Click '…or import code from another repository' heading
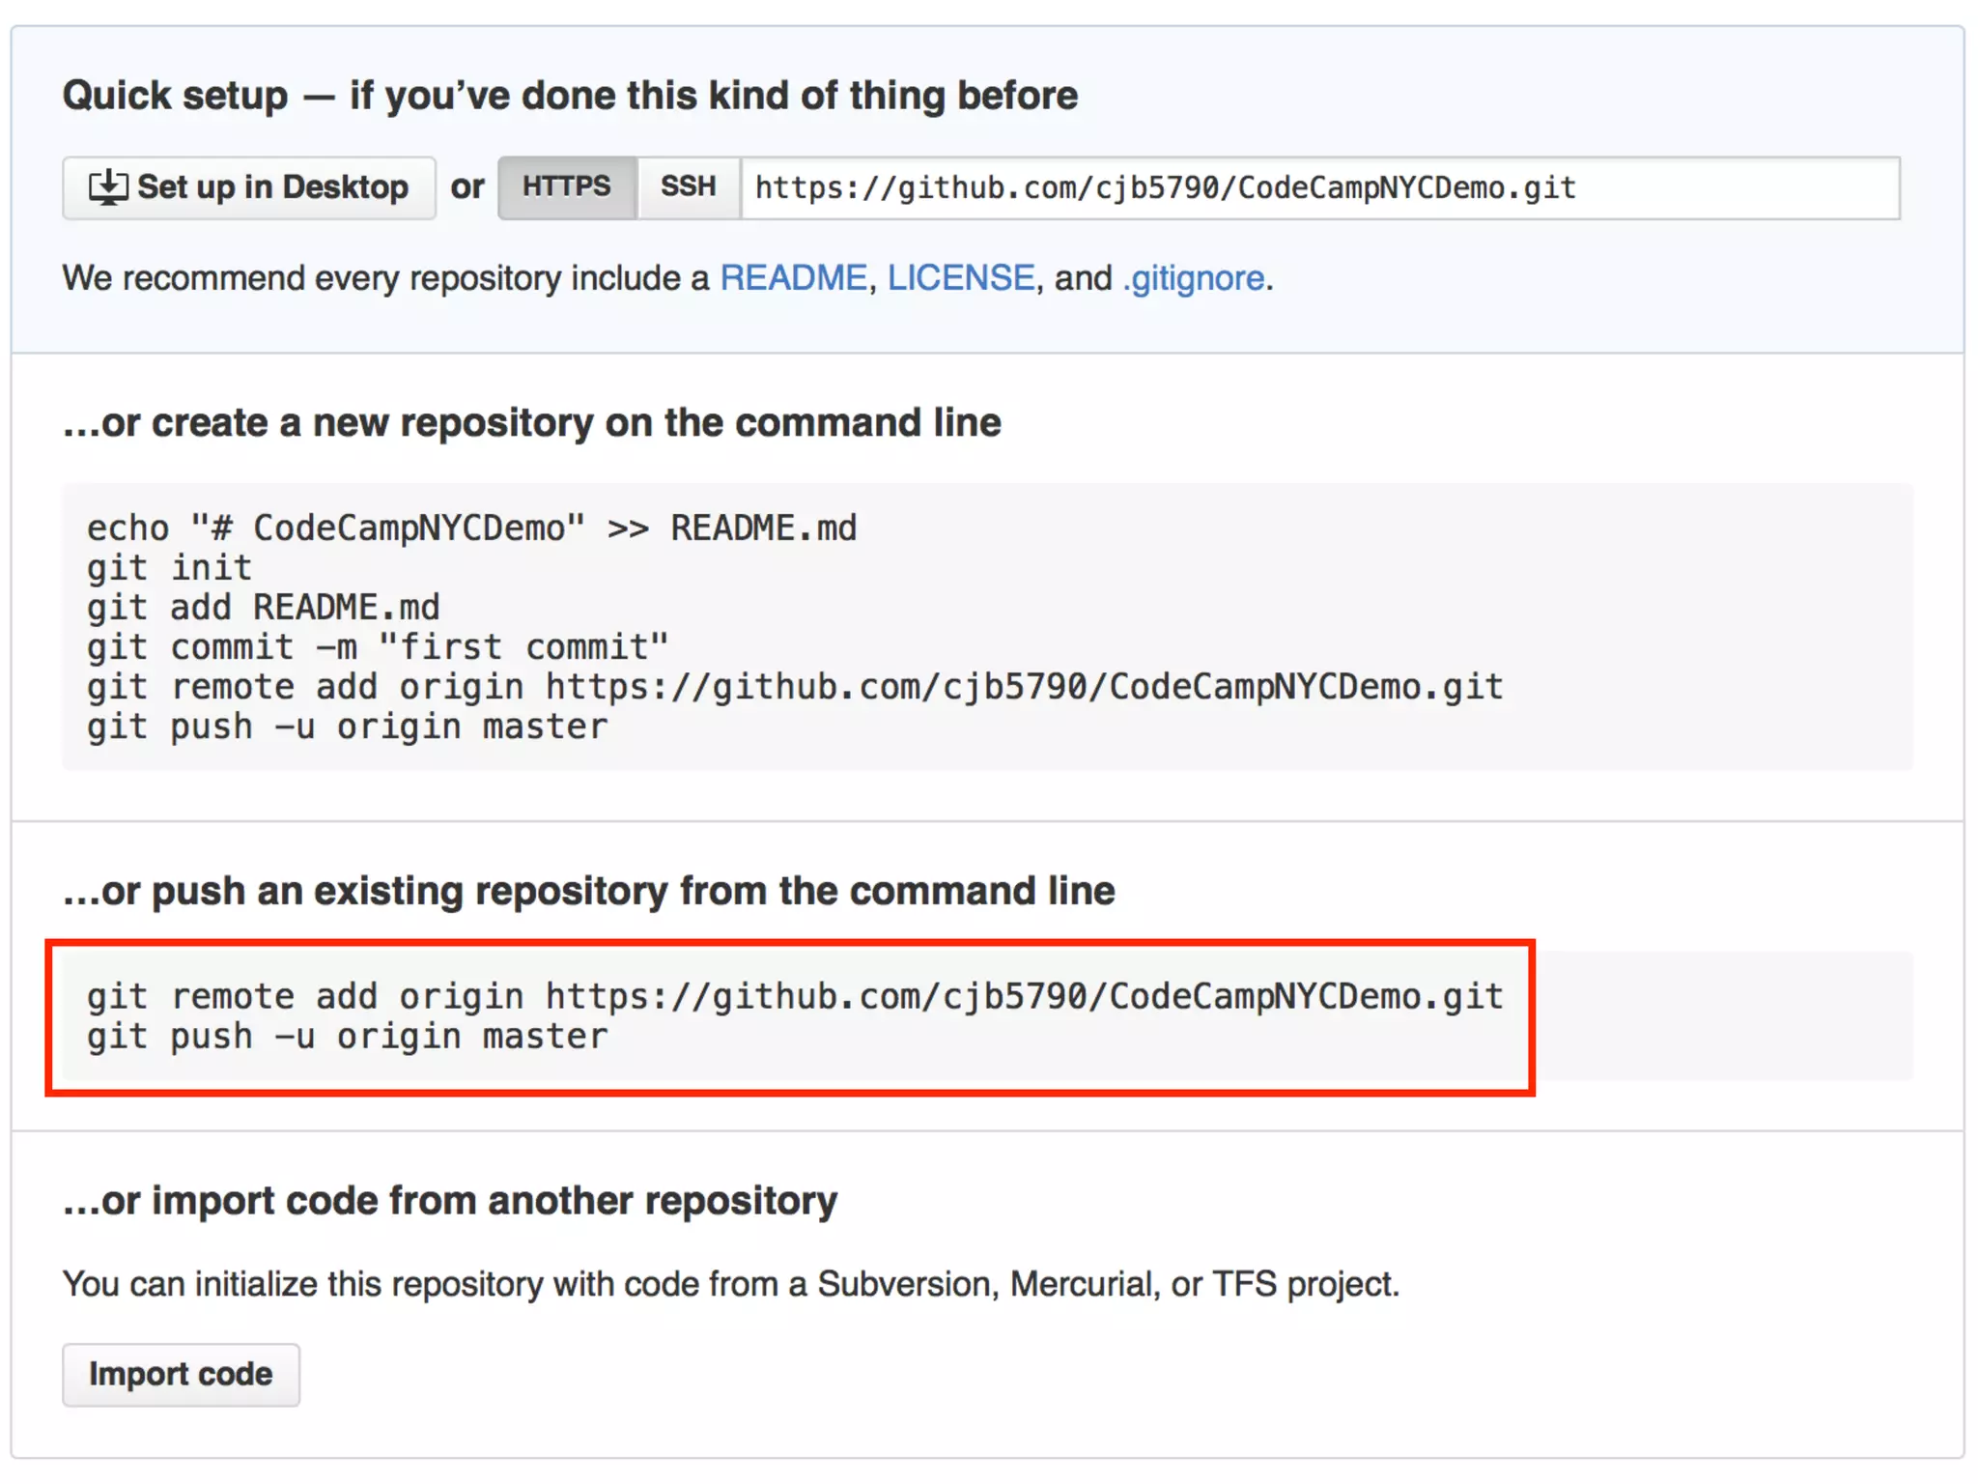Image resolution: width=1978 pixels, height=1484 pixels. [450, 1201]
